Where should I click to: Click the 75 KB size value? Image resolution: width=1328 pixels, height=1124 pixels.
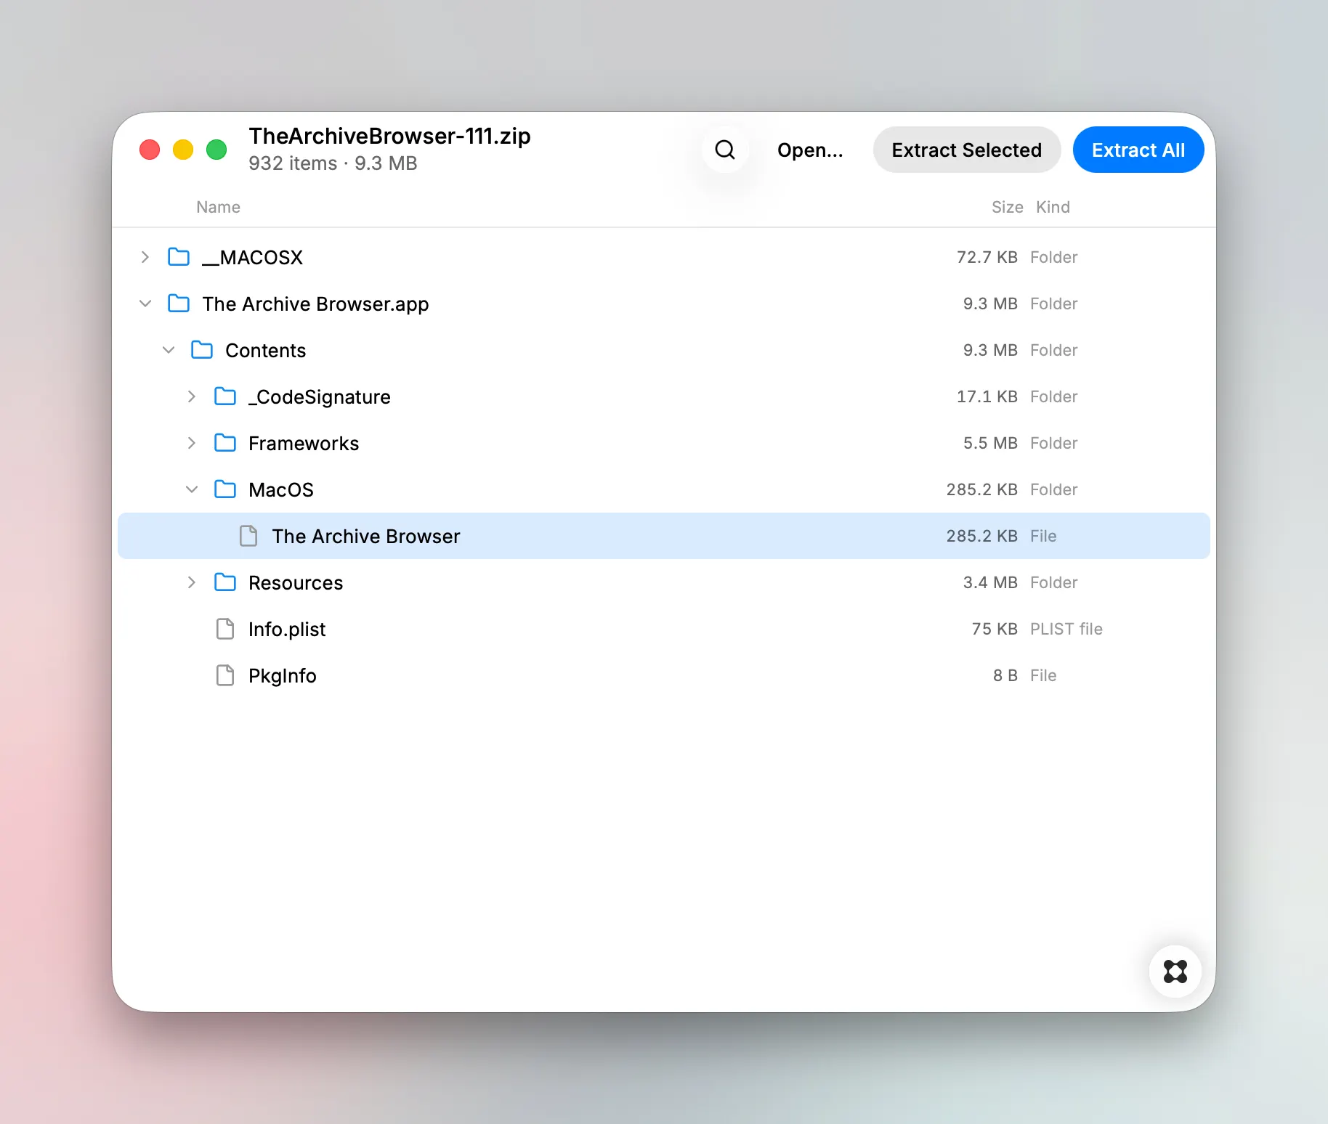coord(995,629)
